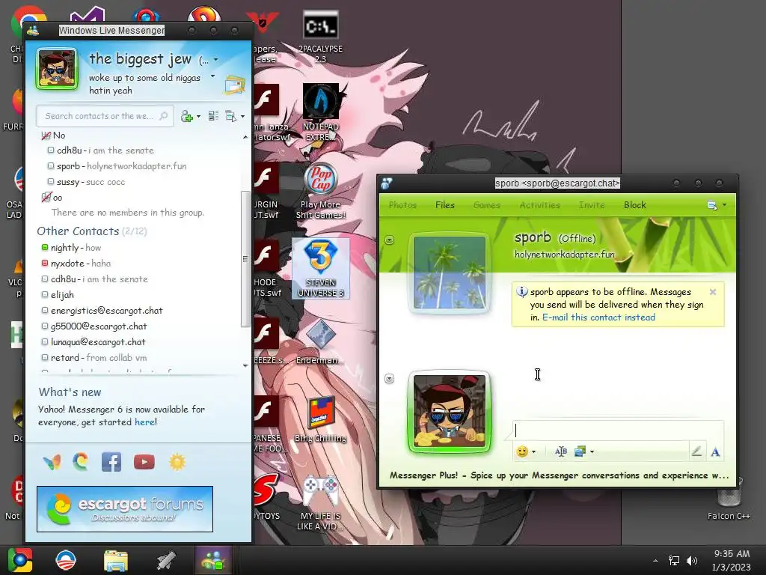
Task: Click the background picture icon in the chat toolbar
Action: (580, 451)
